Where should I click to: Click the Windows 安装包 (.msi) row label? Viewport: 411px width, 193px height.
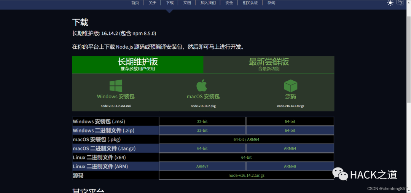click(99, 121)
